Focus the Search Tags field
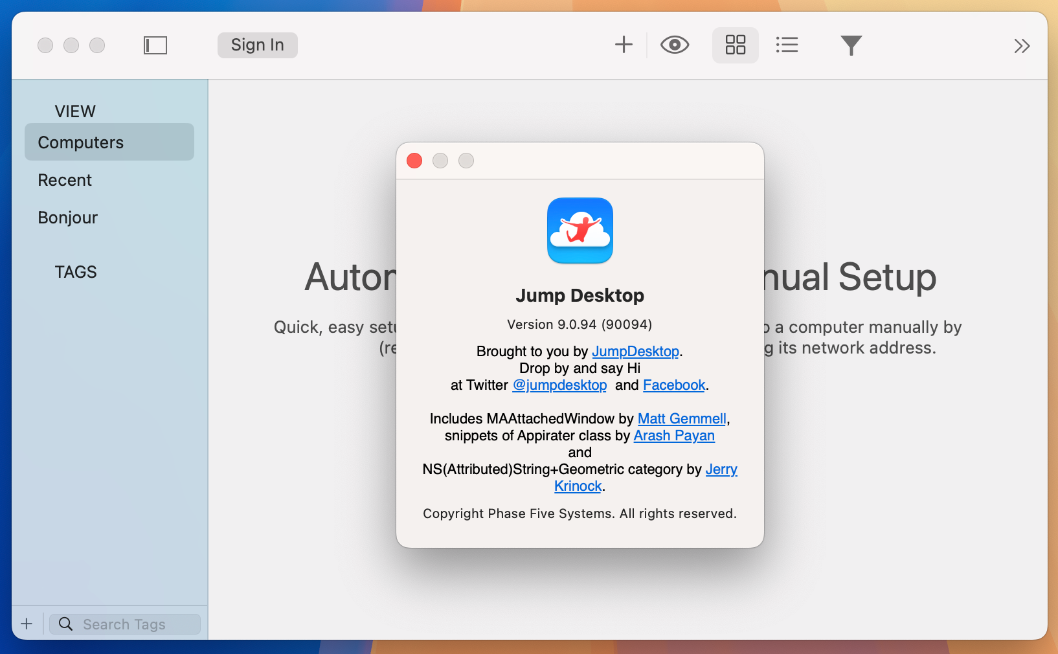 coord(125,624)
